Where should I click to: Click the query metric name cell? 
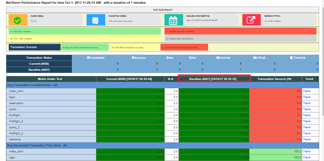click(x=51, y=109)
